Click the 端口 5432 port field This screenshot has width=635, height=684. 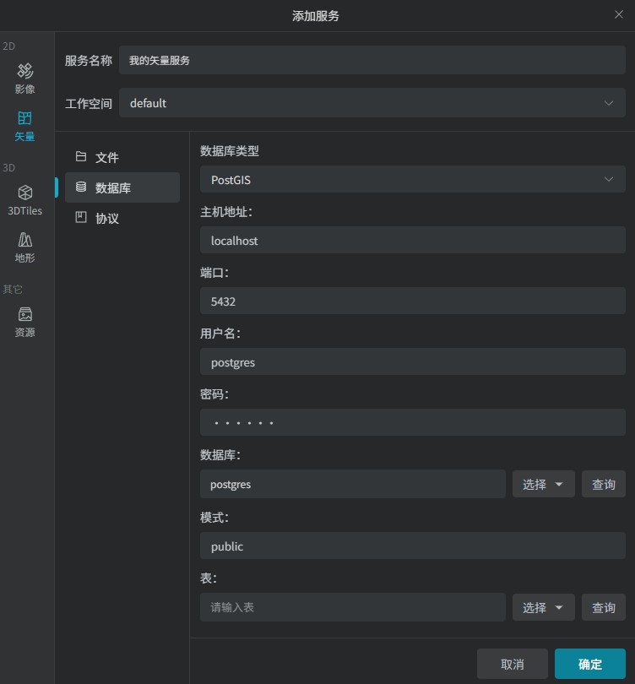(x=412, y=301)
